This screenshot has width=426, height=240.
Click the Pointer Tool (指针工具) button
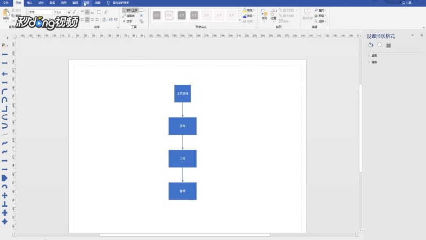pyautogui.click(x=130, y=10)
